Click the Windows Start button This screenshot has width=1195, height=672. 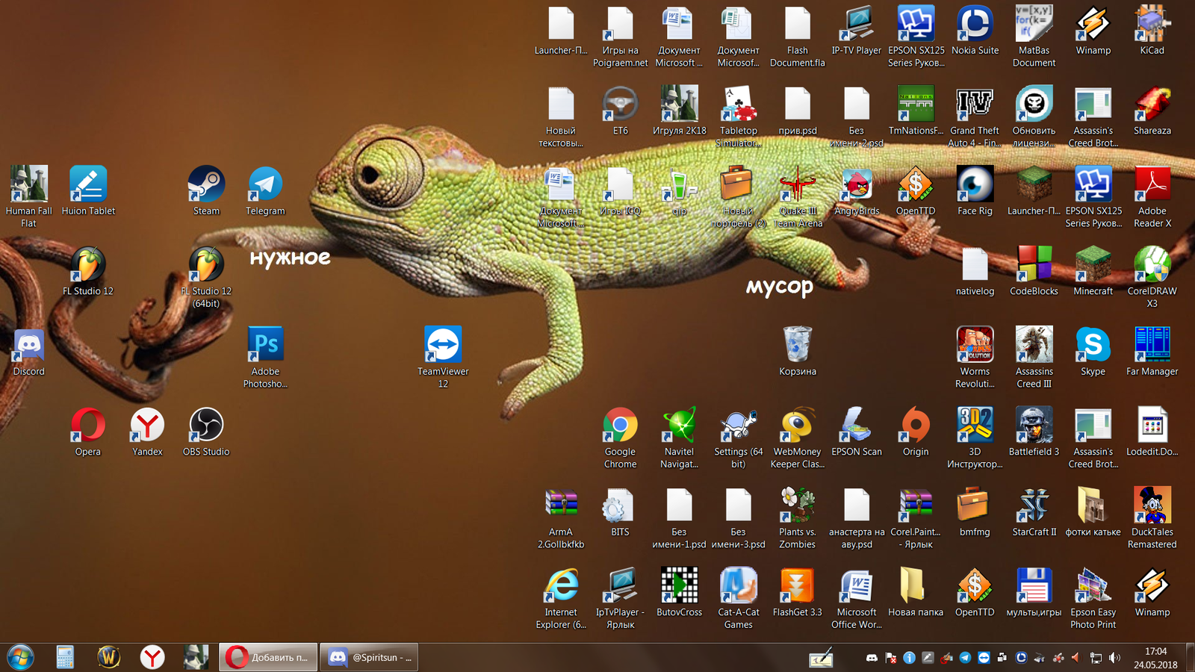coord(20,658)
